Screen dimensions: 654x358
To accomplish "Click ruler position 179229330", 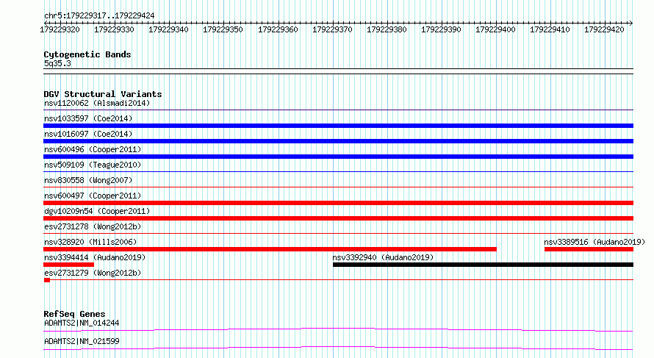I will (x=115, y=29).
